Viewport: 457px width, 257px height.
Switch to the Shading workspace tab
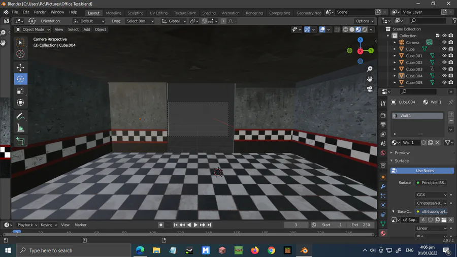209,13
